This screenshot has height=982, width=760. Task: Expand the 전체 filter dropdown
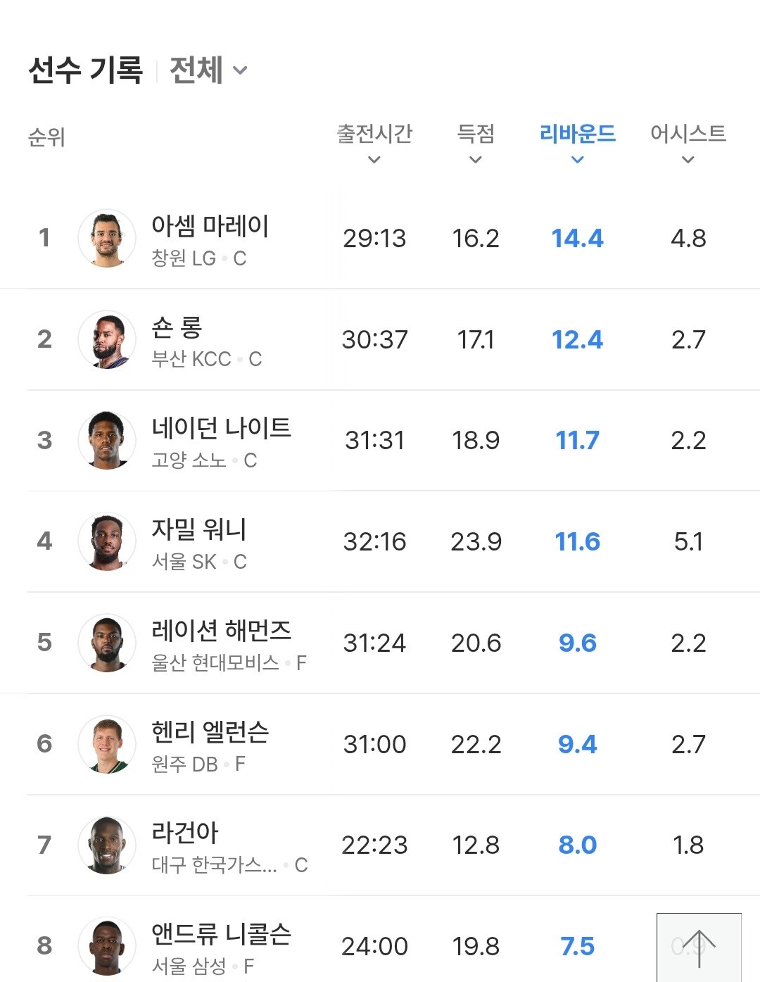coord(208,70)
